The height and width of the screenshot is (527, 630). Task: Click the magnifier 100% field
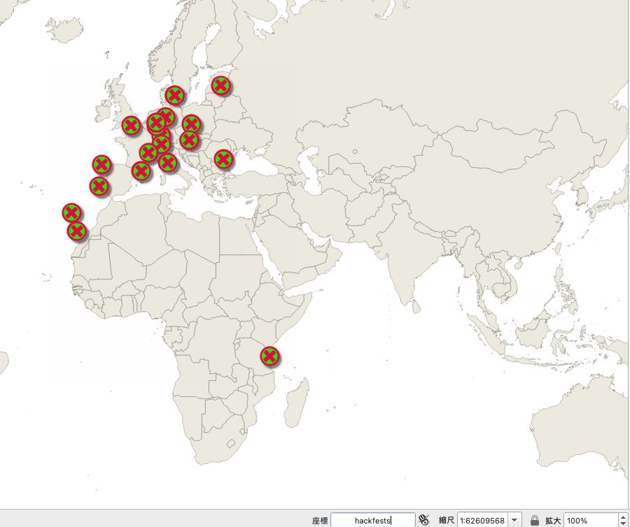(591, 520)
